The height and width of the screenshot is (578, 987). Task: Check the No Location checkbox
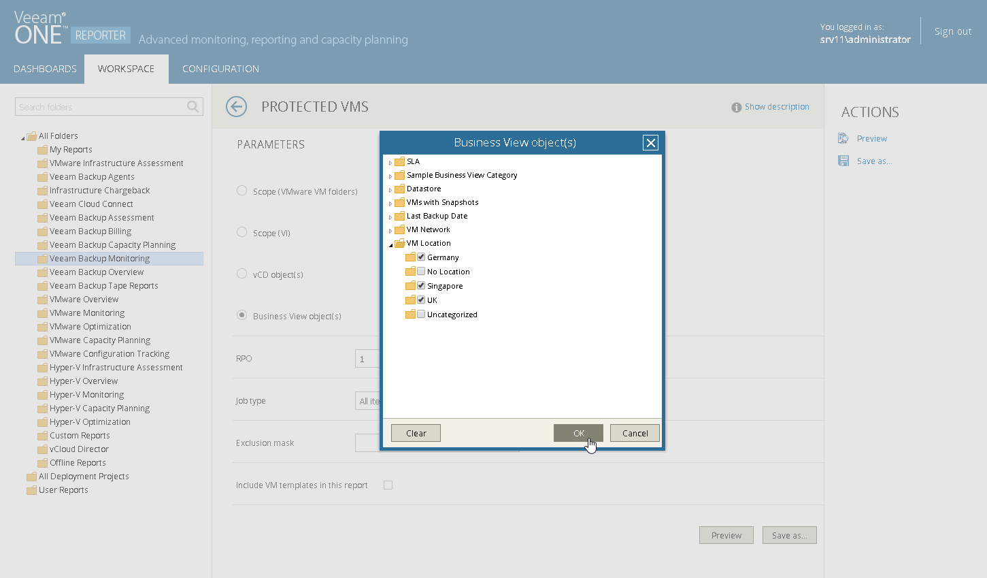421,271
